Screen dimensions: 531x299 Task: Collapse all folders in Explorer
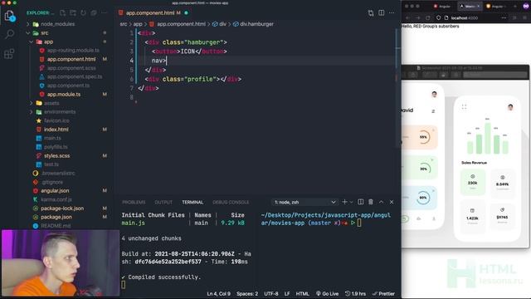point(94,13)
